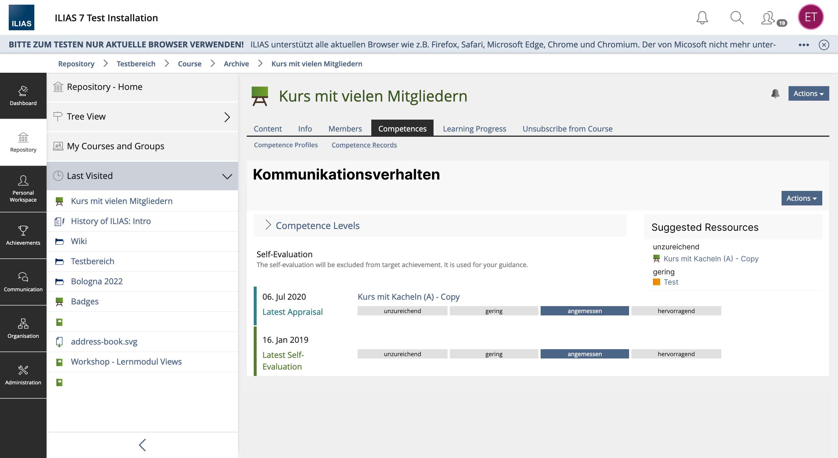
Task: Toggle course notification bell near Actions
Action: point(775,94)
